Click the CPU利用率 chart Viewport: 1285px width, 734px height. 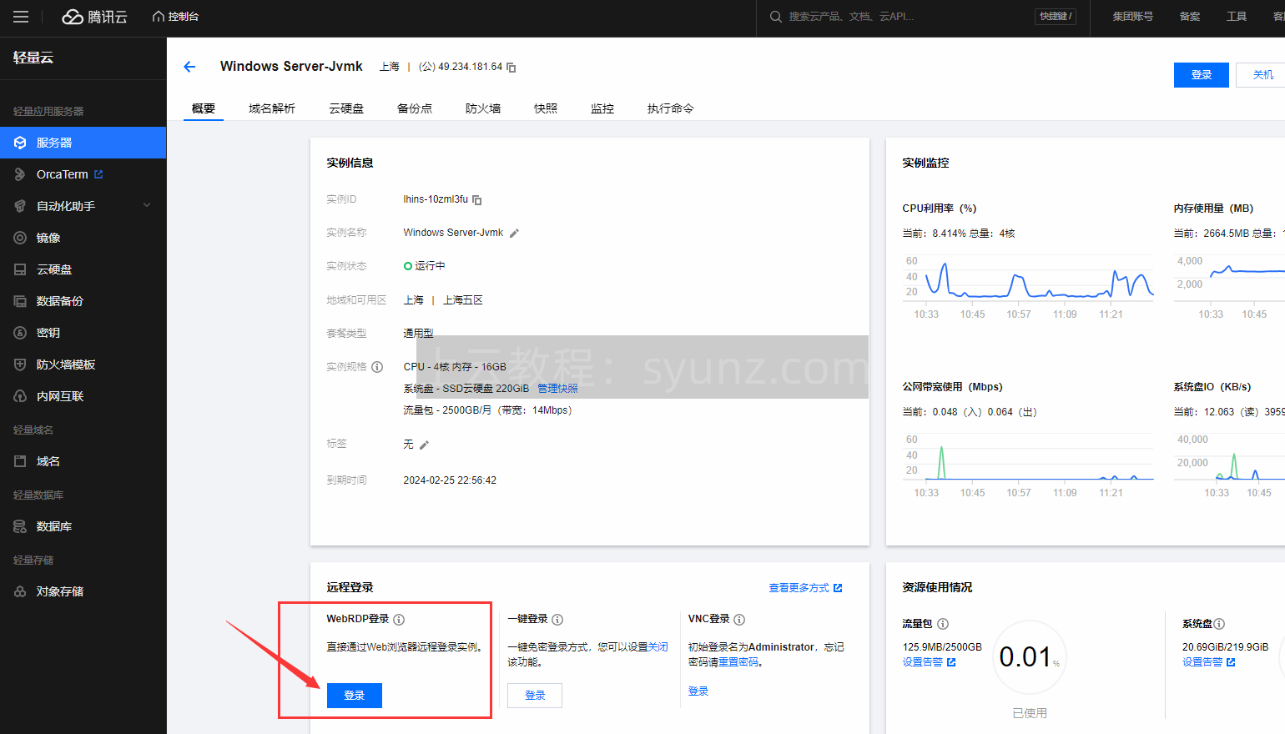point(1028,287)
